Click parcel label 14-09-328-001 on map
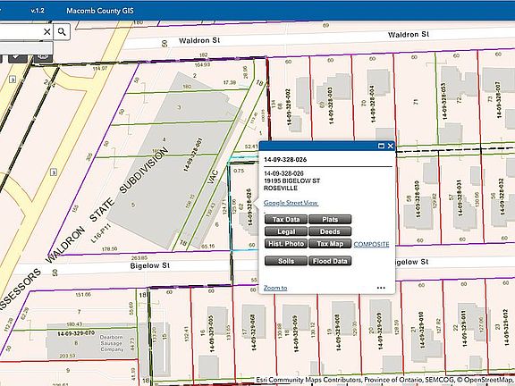Screen dimensions: 515x386 192,155
